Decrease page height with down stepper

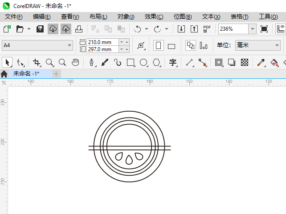[122, 49]
